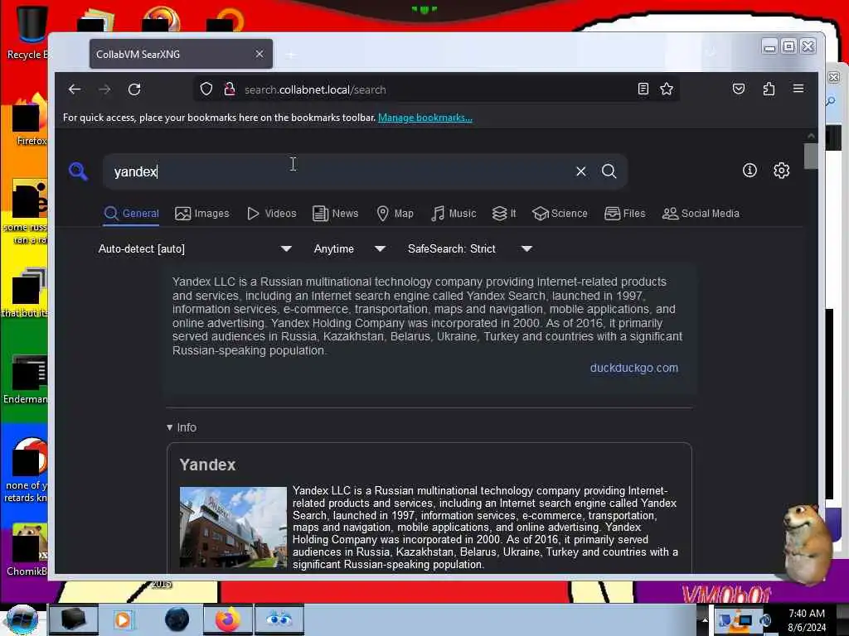Select the ChomikBox desktop icon
Image resolution: width=849 pixels, height=636 pixels.
27,551
